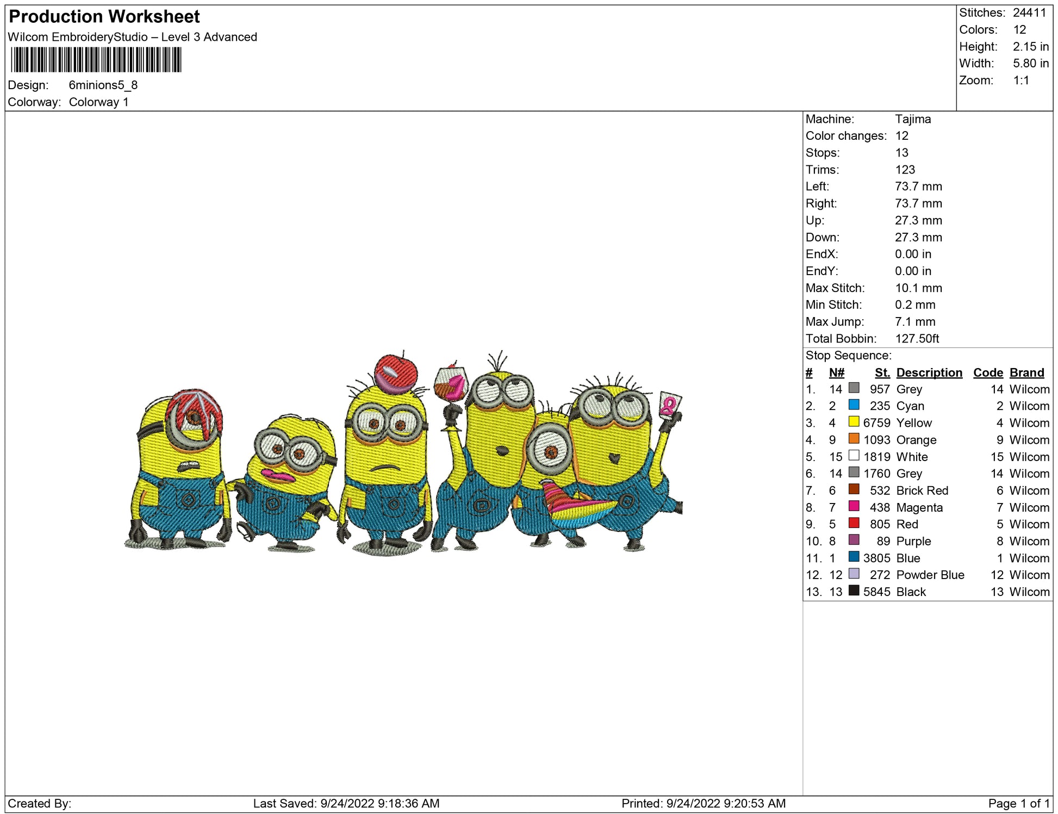
Task: Click the Cyan thread color swatch
Action: click(x=854, y=405)
